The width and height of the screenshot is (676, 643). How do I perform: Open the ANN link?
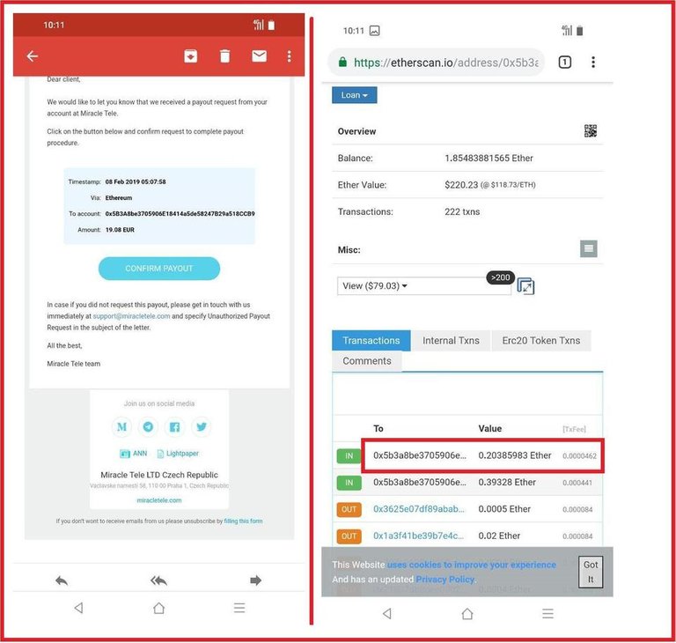[x=133, y=454]
